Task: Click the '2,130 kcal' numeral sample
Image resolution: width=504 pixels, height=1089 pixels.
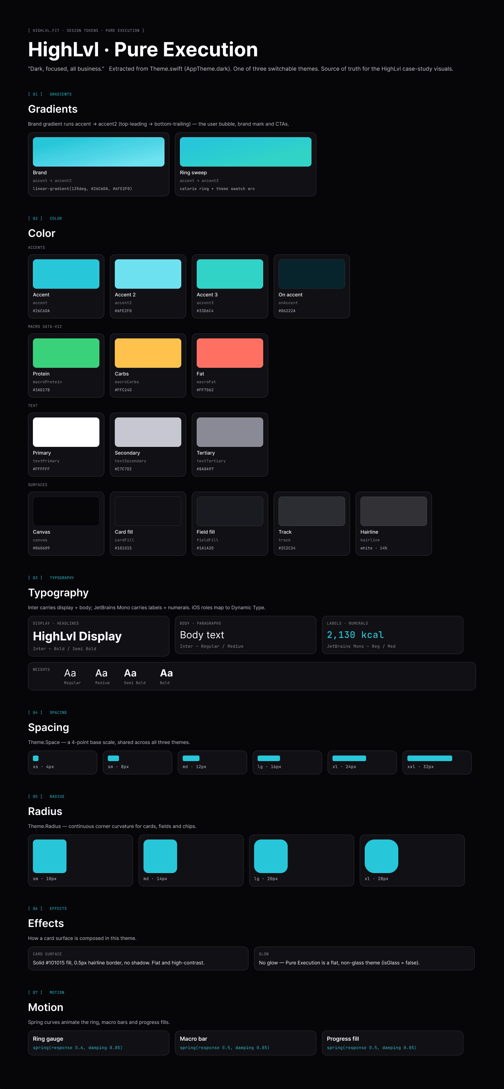Action: pyautogui.click(x=356, y=635)
